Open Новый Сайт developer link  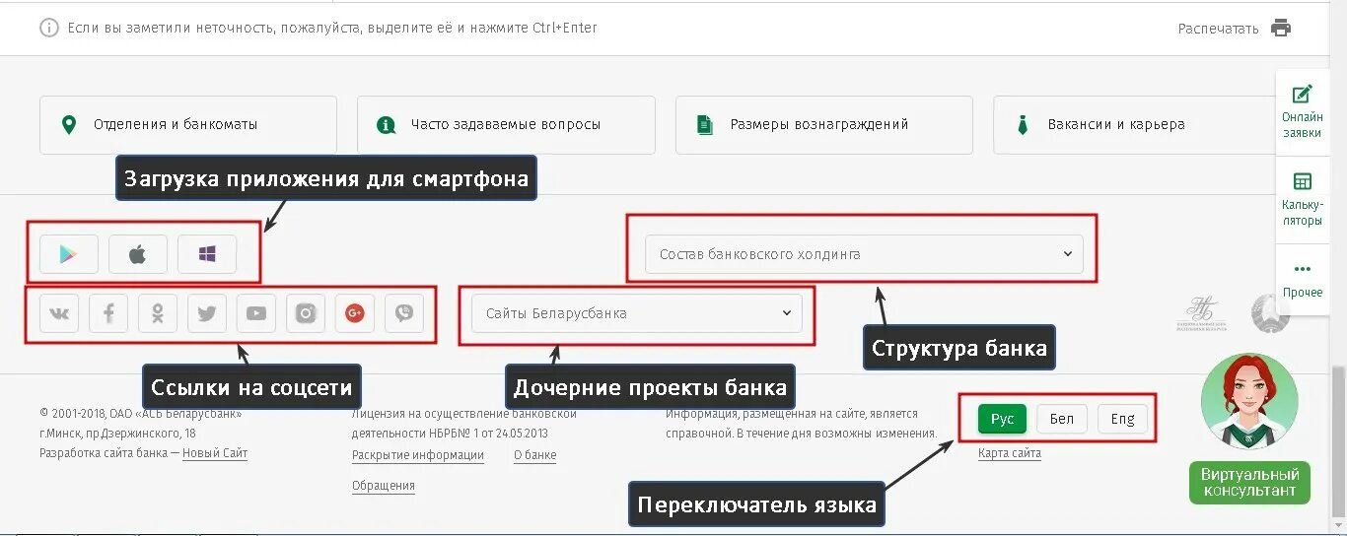click(x=215, y=453)
